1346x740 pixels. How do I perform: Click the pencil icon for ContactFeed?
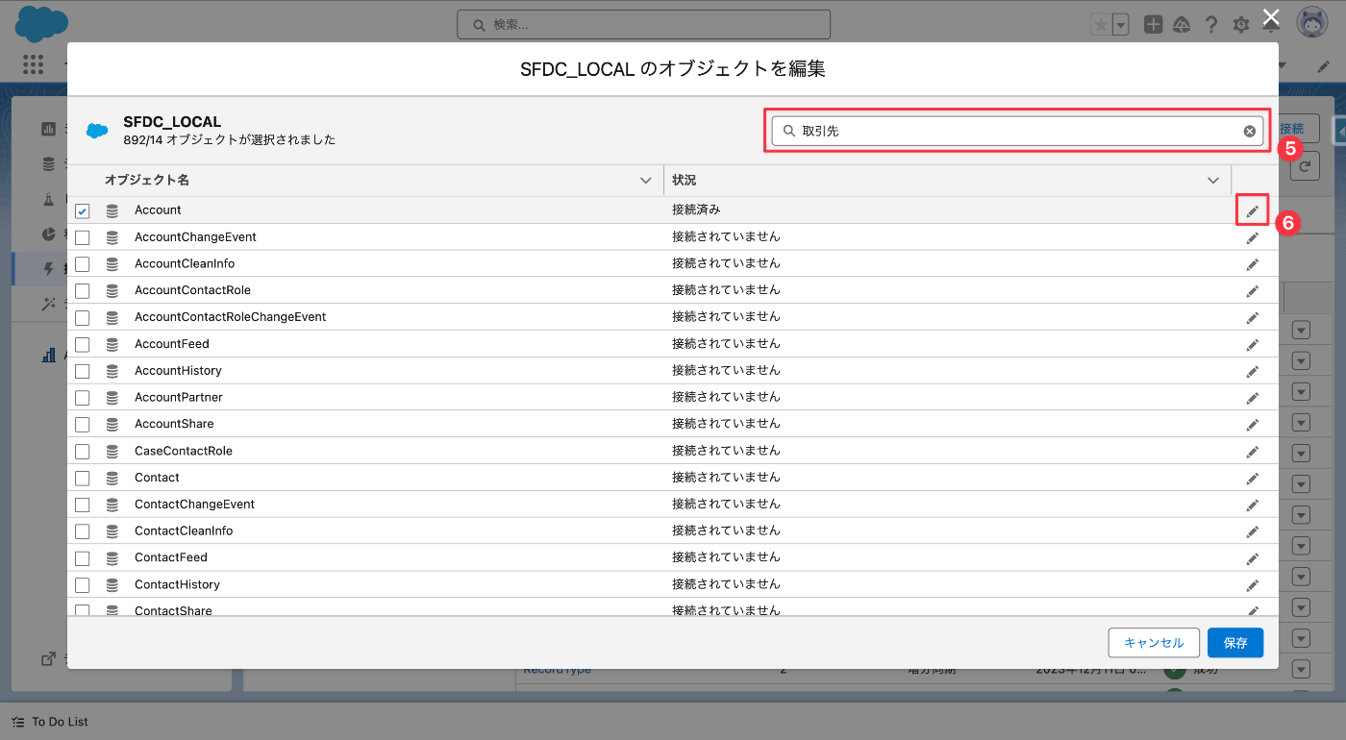click(x=1253, y=558)
